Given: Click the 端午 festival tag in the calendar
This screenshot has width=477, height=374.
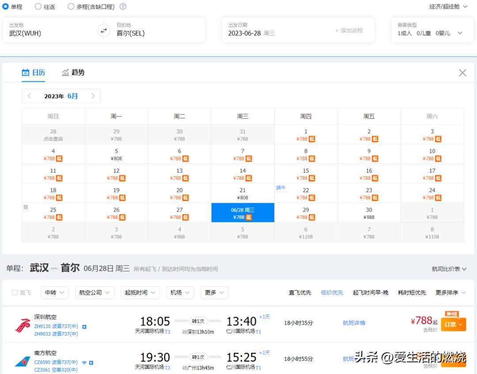Looking at the screenshot, I should [281, 187].
